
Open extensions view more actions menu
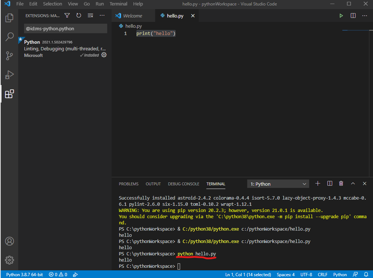tap(102, 15)
